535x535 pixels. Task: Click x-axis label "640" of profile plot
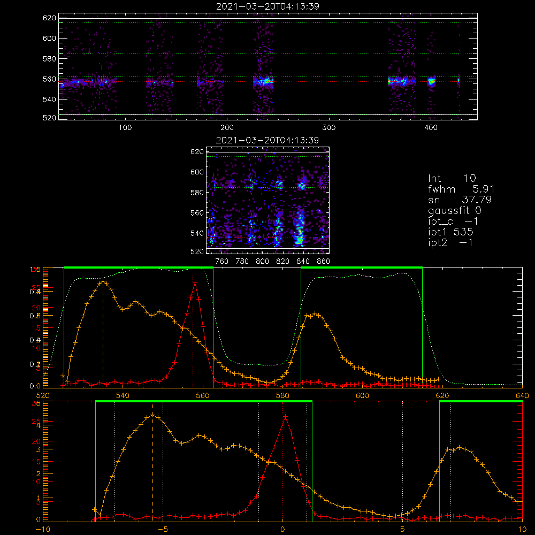pos(522,395)
